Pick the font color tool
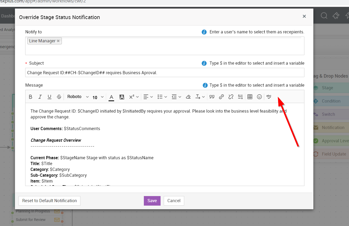Image resolution: width=349 pixels, height=226 pixels. [111, 97]
